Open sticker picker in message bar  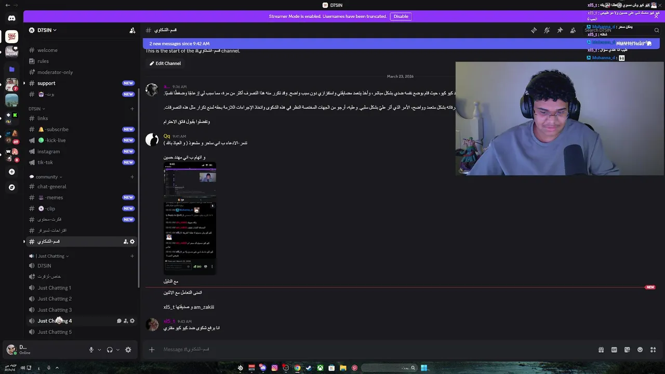627,350
